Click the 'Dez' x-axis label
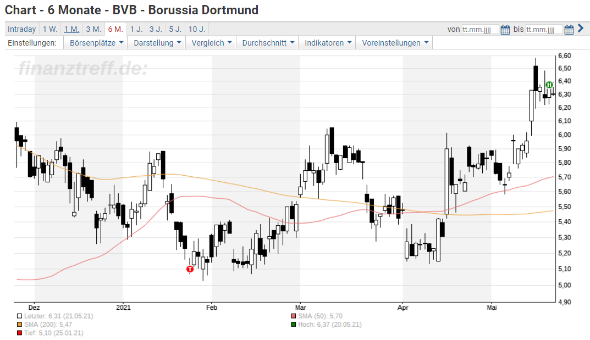Viewport: 590px width, 340px height. 34,307
